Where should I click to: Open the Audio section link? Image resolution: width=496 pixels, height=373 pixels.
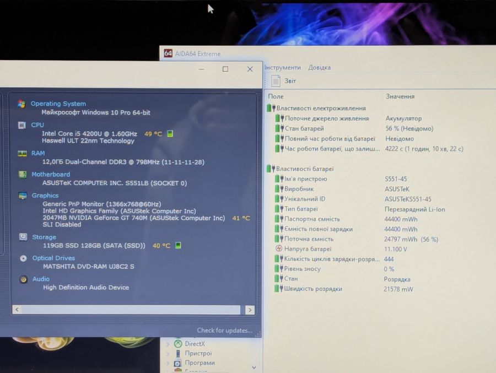(41, 279)
